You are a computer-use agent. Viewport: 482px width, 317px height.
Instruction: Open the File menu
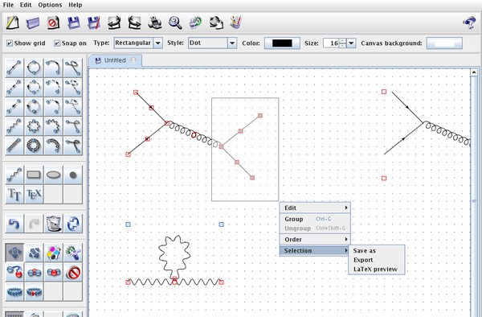pos(8,5)
